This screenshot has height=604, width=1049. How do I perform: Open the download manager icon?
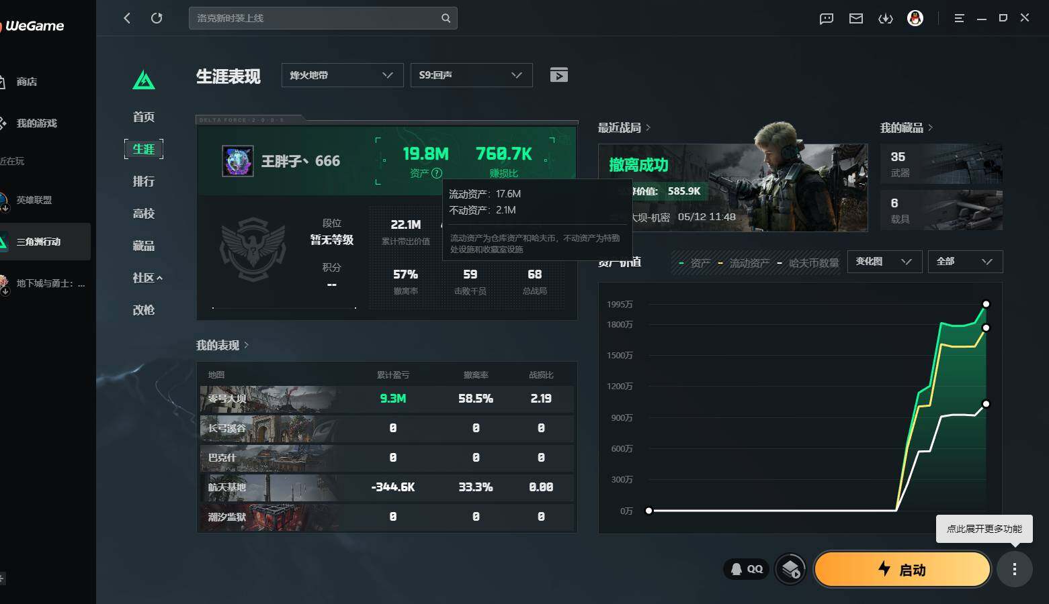click(886, 19)
